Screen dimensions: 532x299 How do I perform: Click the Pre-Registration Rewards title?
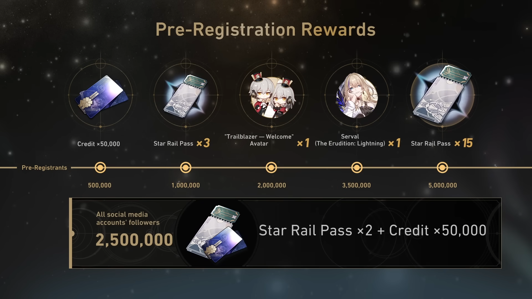tap(265, 30)
